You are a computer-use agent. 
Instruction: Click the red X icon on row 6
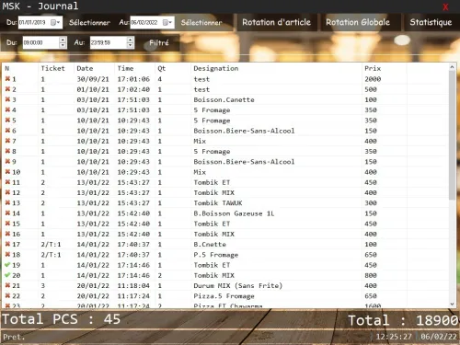pos(7,131)
